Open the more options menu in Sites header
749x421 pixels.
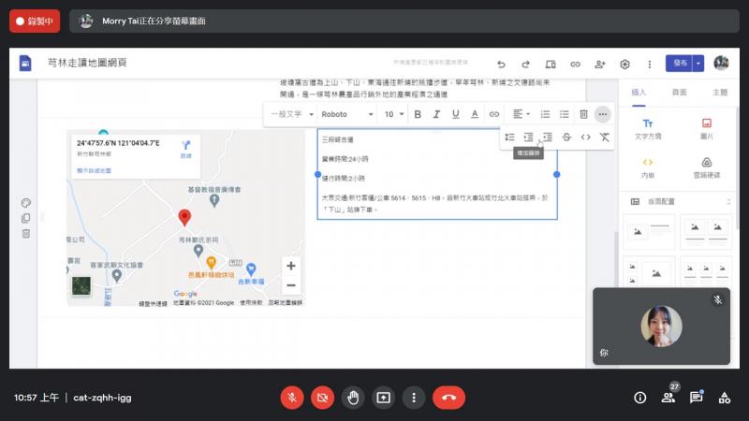coord(649,64)
